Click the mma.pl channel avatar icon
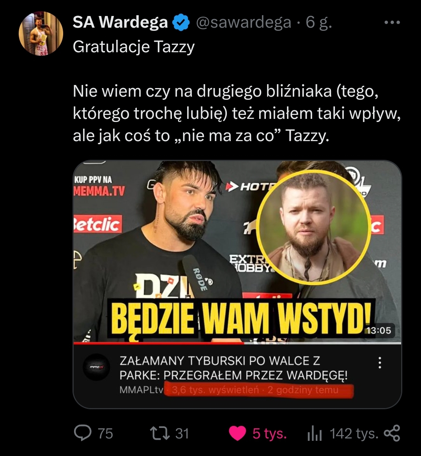 pyautogui.click(x=97, y=367)
